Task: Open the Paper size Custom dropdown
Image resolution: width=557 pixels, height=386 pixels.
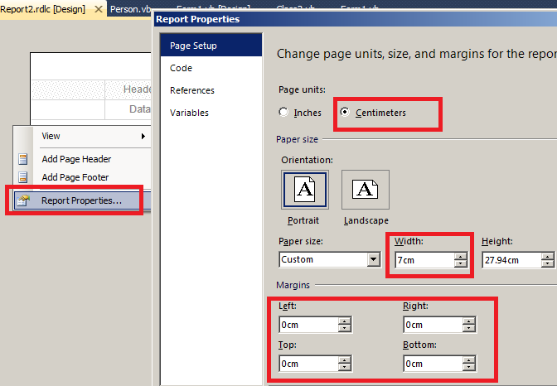Action: pyautogui.click(x=373, y=259)
